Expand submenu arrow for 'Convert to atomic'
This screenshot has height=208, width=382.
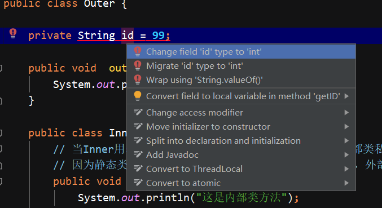[346, 183]
